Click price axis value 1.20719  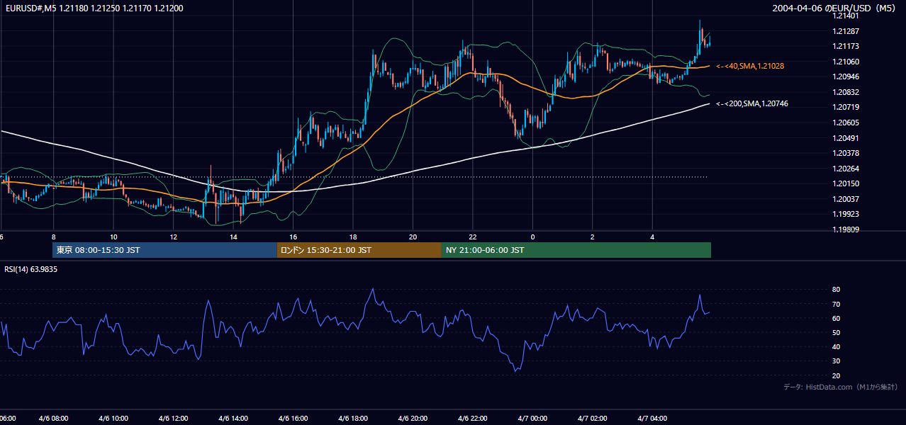point(845,107)
